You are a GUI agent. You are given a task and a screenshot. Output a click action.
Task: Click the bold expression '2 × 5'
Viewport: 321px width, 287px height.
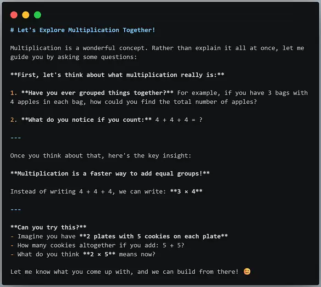[99, 254]
